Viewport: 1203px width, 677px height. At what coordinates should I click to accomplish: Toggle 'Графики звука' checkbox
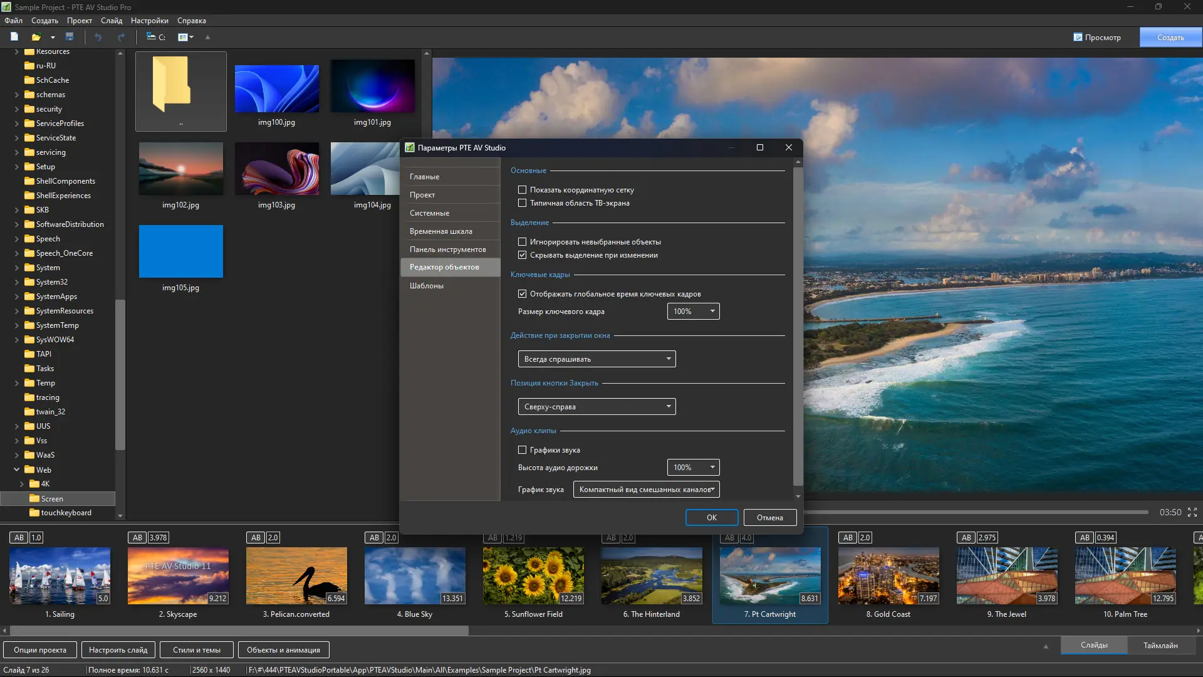(x=522, y=450)
